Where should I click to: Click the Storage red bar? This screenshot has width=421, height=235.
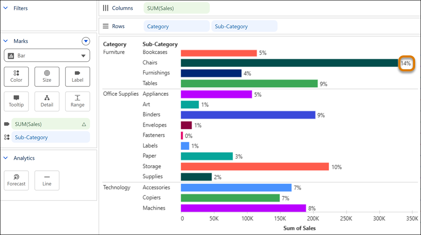[255, 167]
